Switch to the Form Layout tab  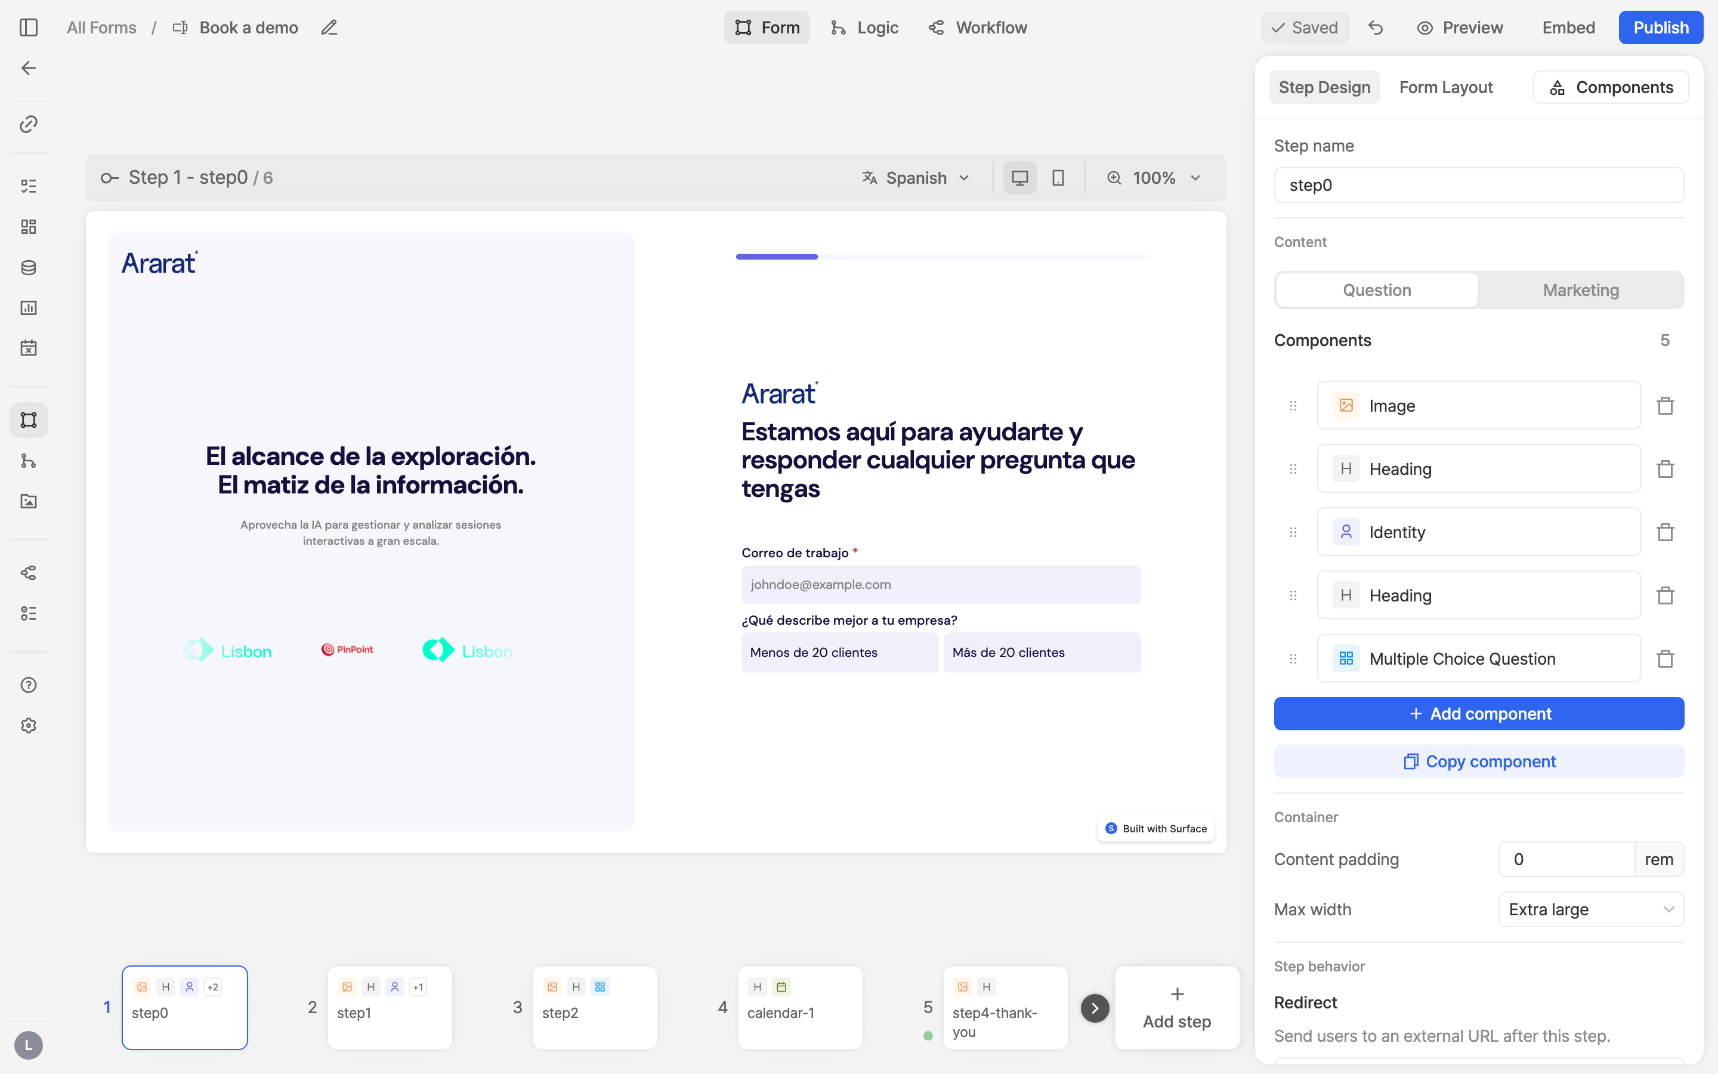point(1445,87)
